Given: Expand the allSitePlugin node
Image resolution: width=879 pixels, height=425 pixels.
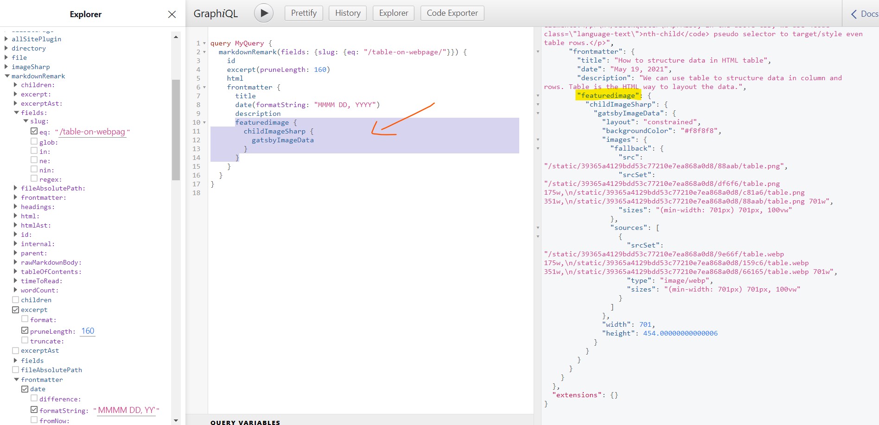Looking at the screenshot, I should coord(6,38).
